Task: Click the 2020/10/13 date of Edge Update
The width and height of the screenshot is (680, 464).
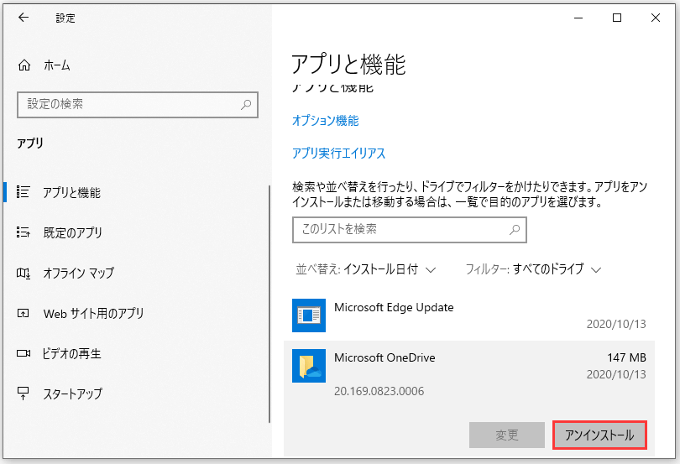Action: pyautogui.click(x=616, y=324)
